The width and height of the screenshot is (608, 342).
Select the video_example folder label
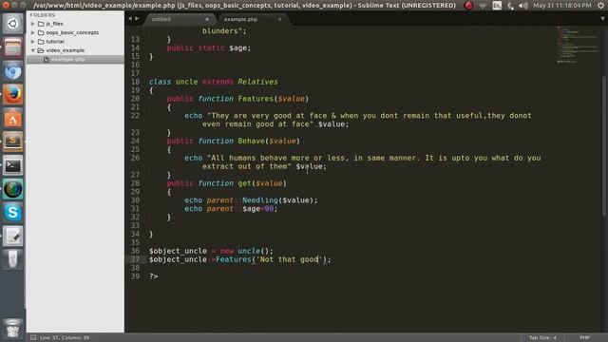coord(66,50)
